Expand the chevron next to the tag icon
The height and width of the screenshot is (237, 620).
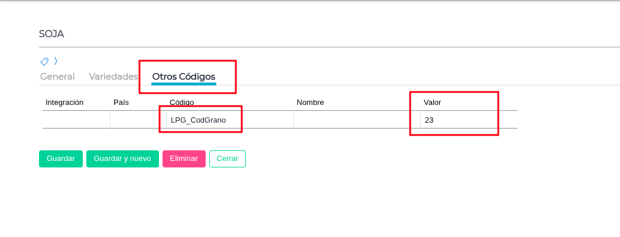tap(56, 61)
